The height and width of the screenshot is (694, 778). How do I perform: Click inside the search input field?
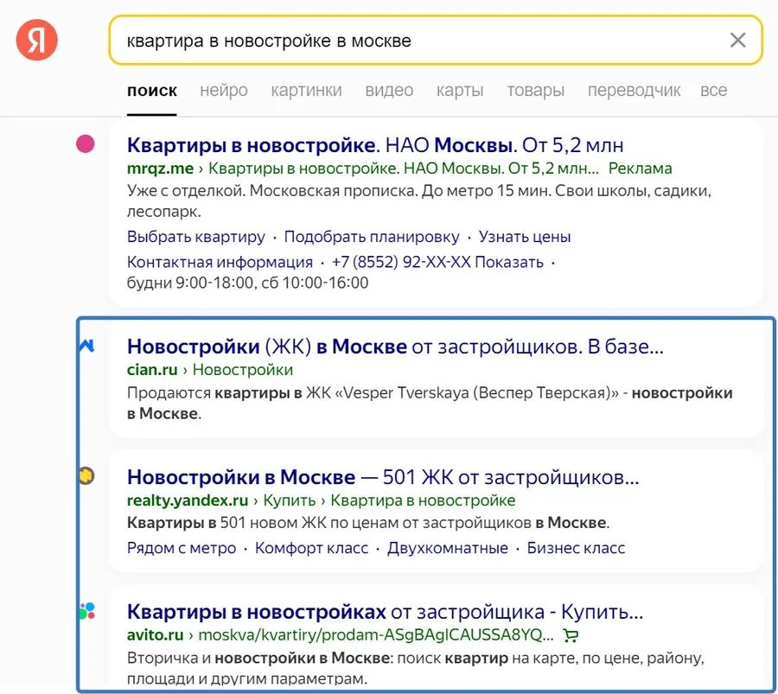coord(346,40)
